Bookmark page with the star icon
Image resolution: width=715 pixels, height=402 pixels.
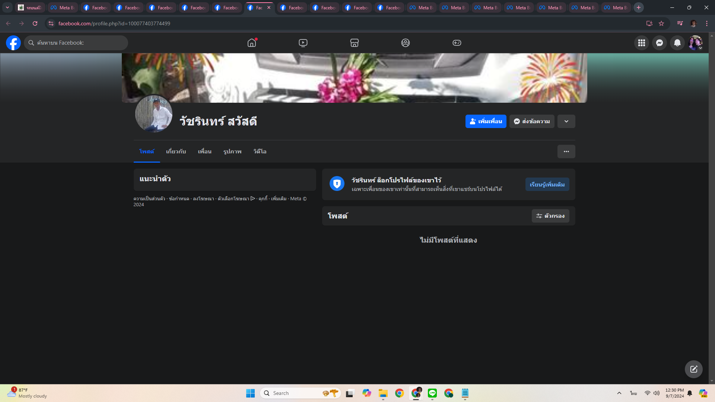coord(661,23)
